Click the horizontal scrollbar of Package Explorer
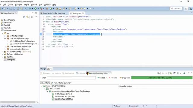193x108 pixels. point(17,102)
